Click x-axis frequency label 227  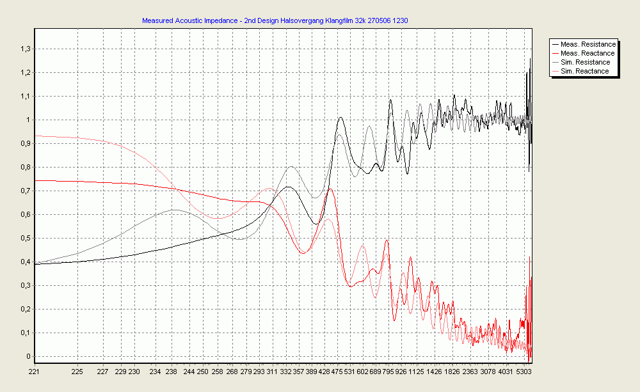[x=103, y=372]
